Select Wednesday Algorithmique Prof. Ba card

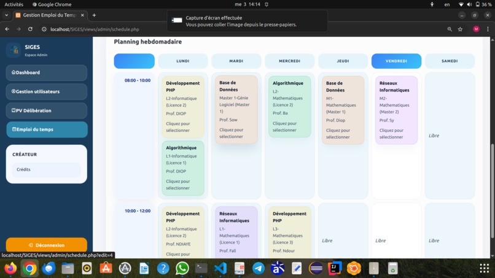click(289, 106)
